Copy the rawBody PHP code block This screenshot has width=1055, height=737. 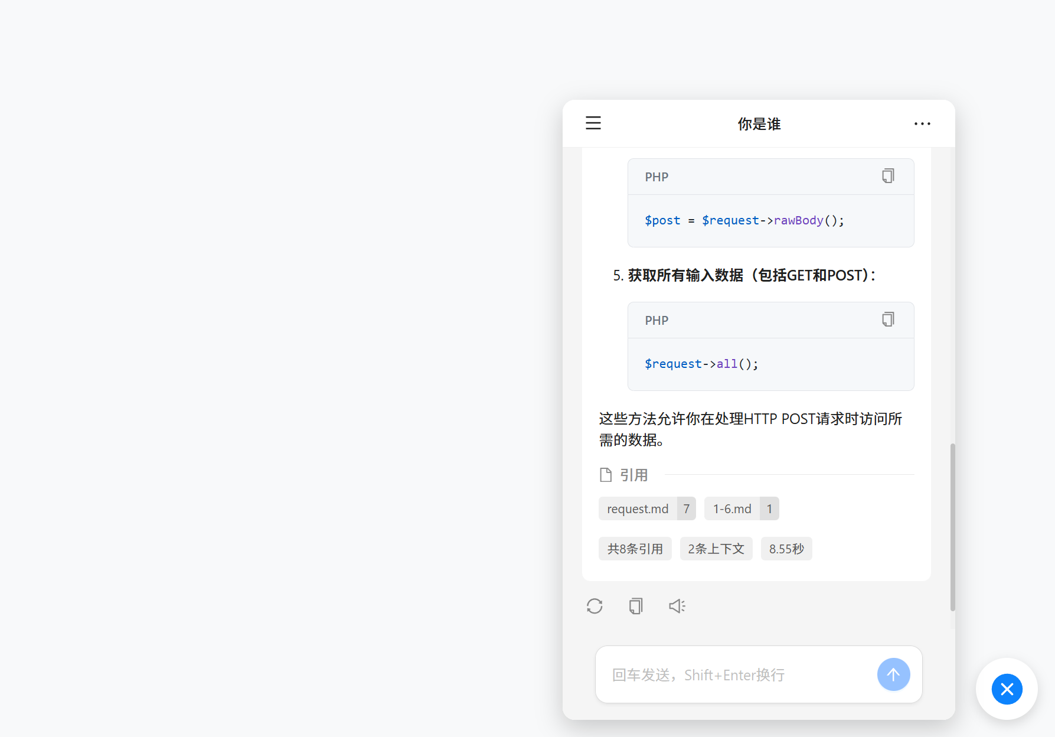pyautogui.click(x=888, y=176)
